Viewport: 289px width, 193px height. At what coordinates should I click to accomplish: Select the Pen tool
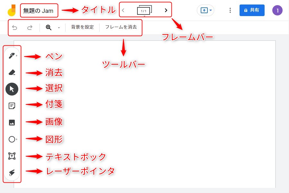pos(12,55)
